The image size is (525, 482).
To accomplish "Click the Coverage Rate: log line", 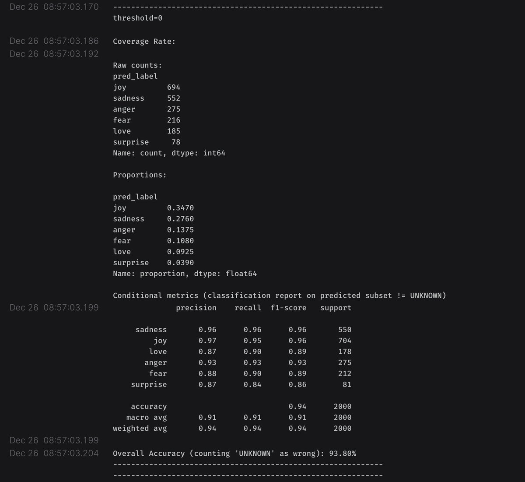I will pyautogui.click(x=144, y=42).
